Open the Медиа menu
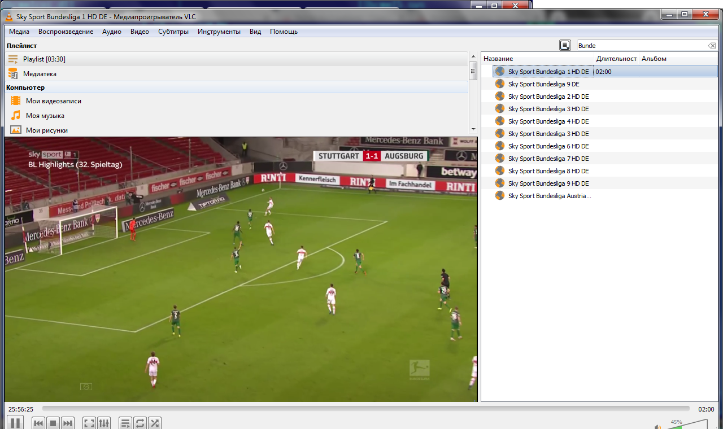 point(19,32)
